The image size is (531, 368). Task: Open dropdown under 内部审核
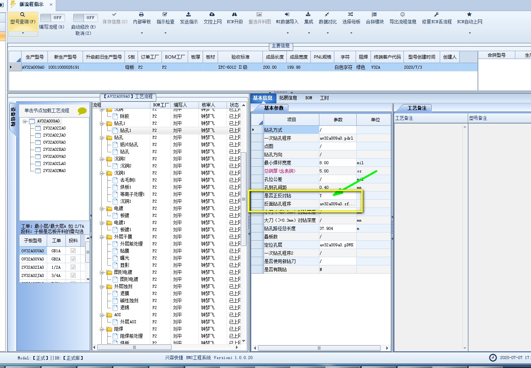point(142,33)
